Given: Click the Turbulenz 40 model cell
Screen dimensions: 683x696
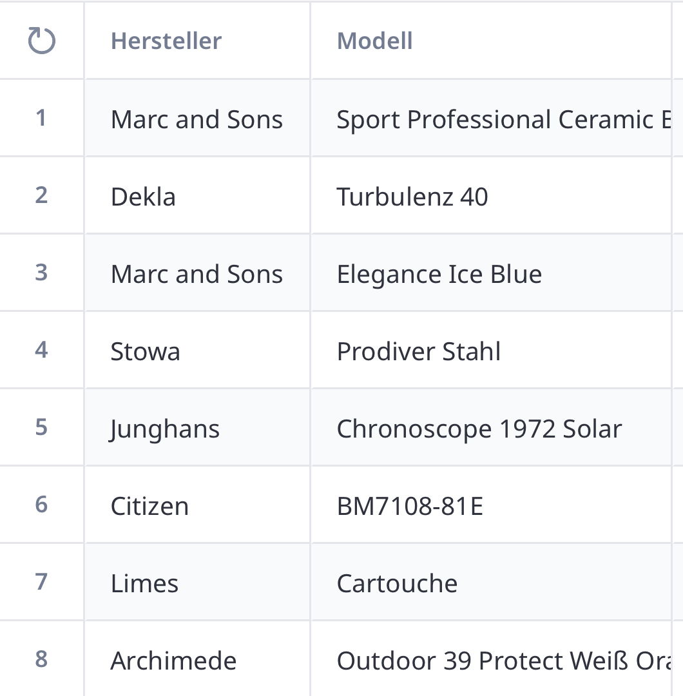Looking at the screenshot, I should point(412,197).
